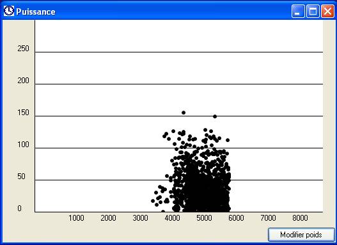The width and height of the screenshot is (337, 245).
Task: Click the Modifier poids button
Action: tap(301, 235)
